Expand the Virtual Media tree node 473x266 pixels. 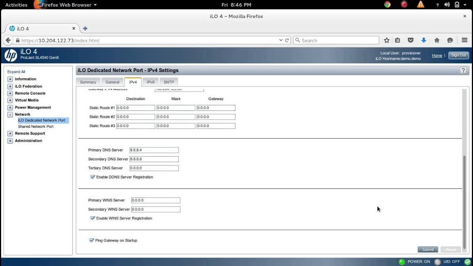coord(10,100)
